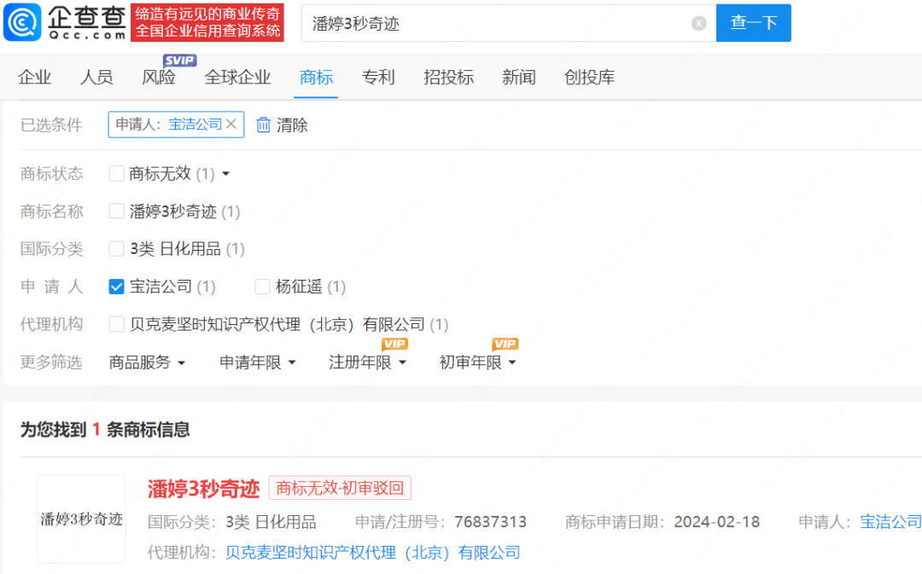Remove the 宝洁公司 applicant filter tag
This screenshot has width=922, height=574.
[231, 124]
